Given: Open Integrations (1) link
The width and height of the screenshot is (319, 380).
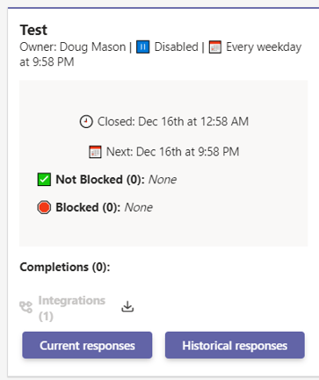Looking at the screenshot, I should coord(72,308).
